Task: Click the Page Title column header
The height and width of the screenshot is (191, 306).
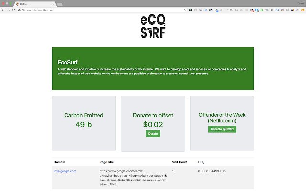Action: (107, 162)
